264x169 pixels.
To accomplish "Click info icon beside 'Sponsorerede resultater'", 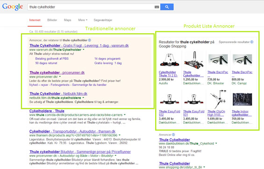I will pos(252,42).
